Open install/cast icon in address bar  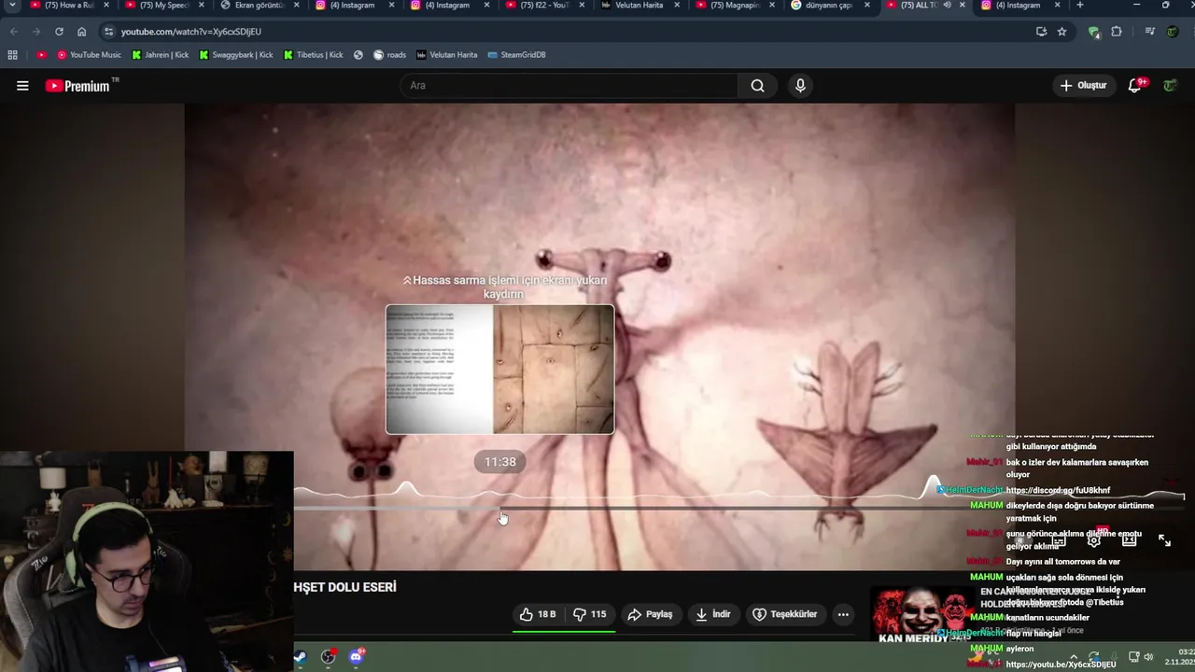[x=1041, y=31]
